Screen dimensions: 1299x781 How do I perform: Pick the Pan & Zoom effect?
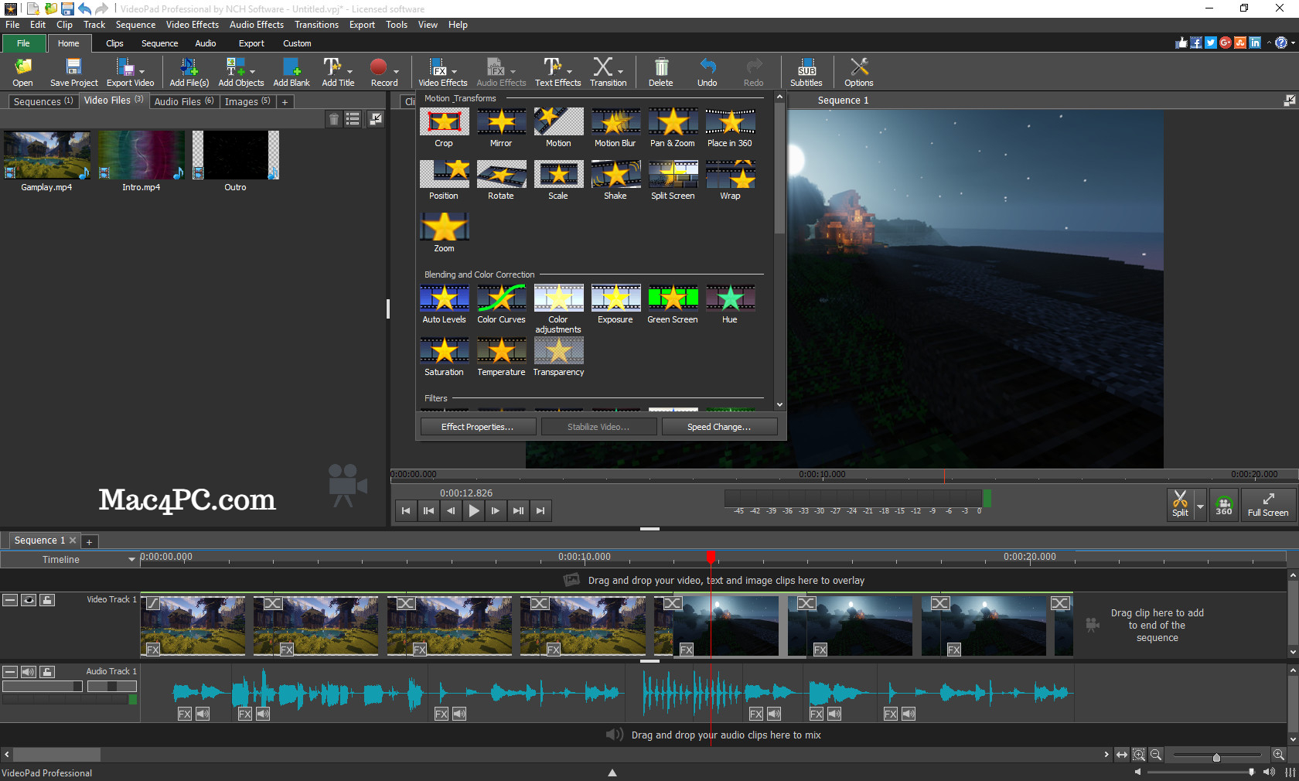[673, 128]
